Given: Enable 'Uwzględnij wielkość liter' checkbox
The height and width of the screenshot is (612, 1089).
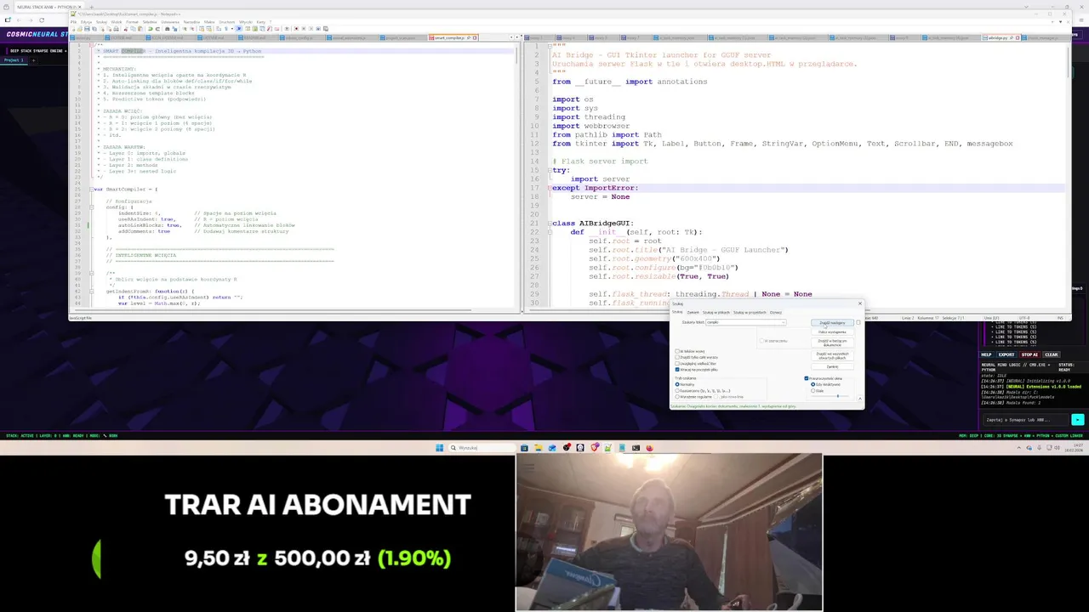Looking at the screenshot, I should point(677,363).
